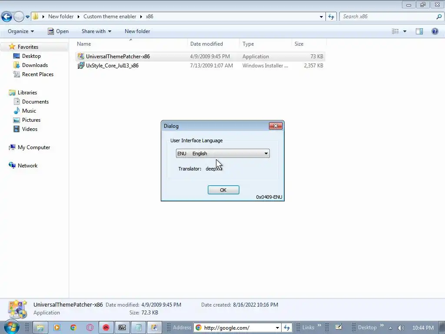Show hidden tray icons

pos(391,328)
